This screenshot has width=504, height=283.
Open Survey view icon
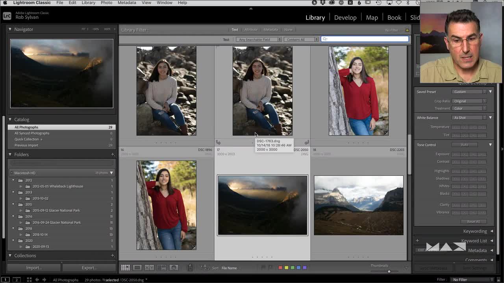(161, 268)
